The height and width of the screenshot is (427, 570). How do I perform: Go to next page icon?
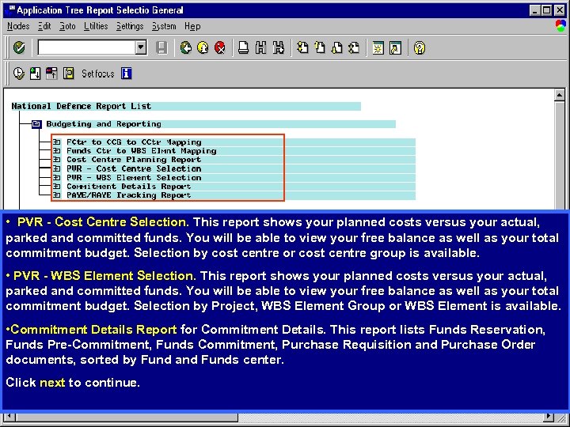(337, 47)
